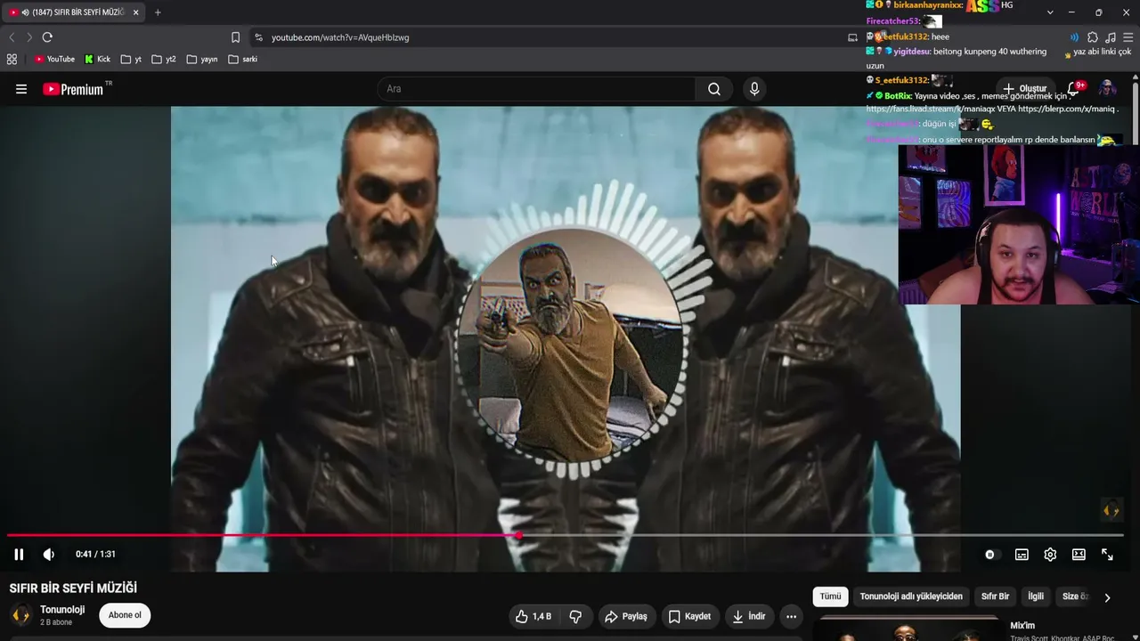Select the Tümü filter chip
The width and height of the screenshot is (1140, 641).
tap(830, 596)
